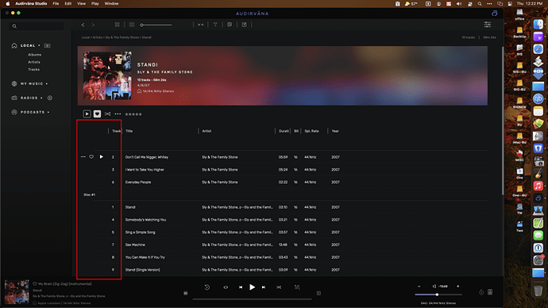Open the mini-player icon in the title bar
The image size is (548, 308).
[495, 13]
